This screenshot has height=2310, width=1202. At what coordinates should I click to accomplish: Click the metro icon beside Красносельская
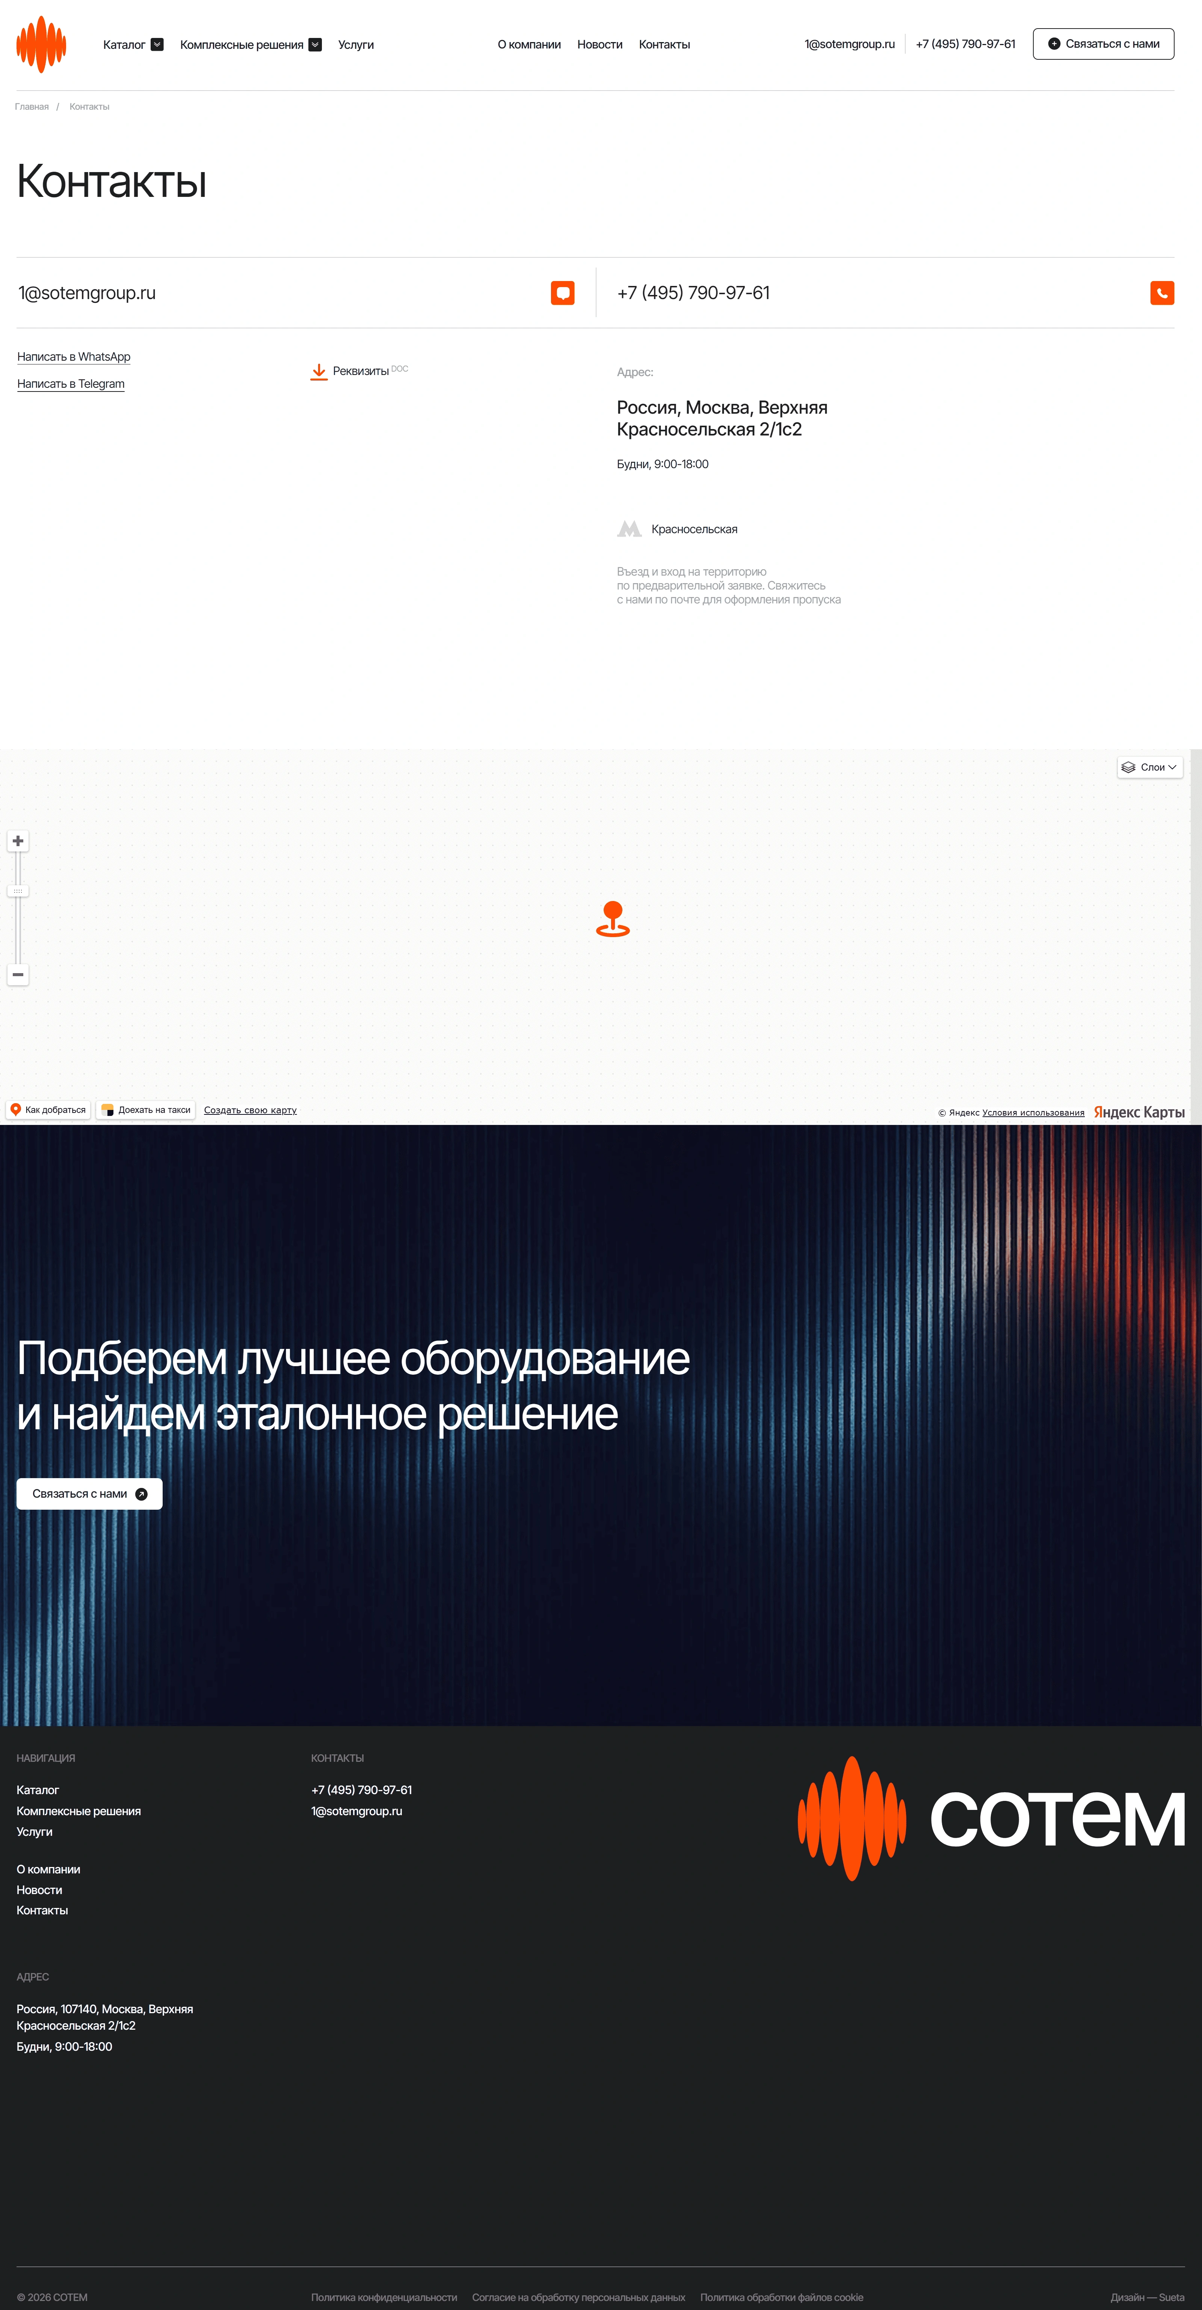[629, 529]
